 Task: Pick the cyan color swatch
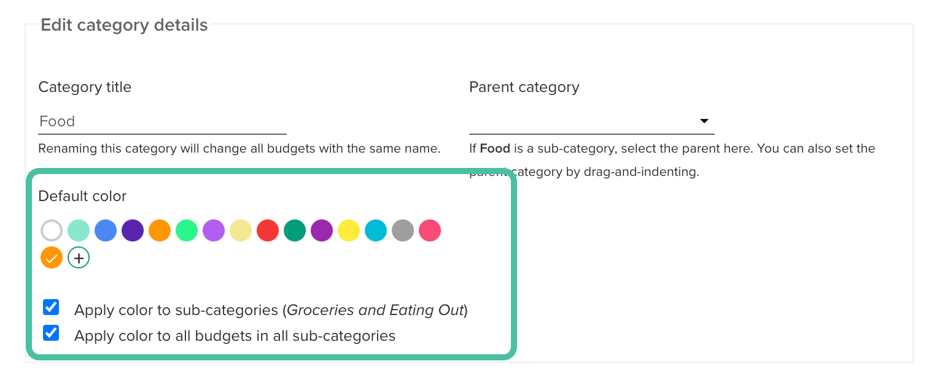(x=376, y=231)
